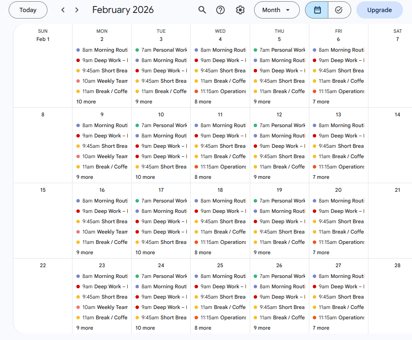
Task: Open 8am Morning Routine on February 5
Action: pyautogui.click(x=279, y=60)
